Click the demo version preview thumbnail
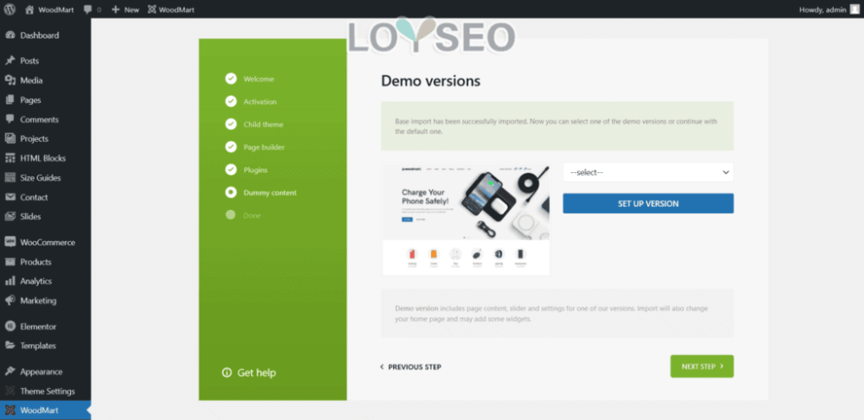The width and height of the screenshot is (864, 420). (x=467, y=220)
